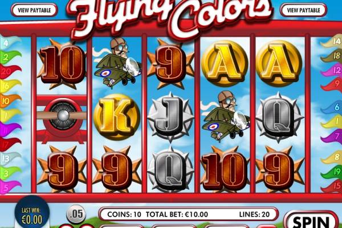Select green payline flag 19 on right
Viewport: 342px width, 228px height.
pyautogui.click(x=332, y=172)
